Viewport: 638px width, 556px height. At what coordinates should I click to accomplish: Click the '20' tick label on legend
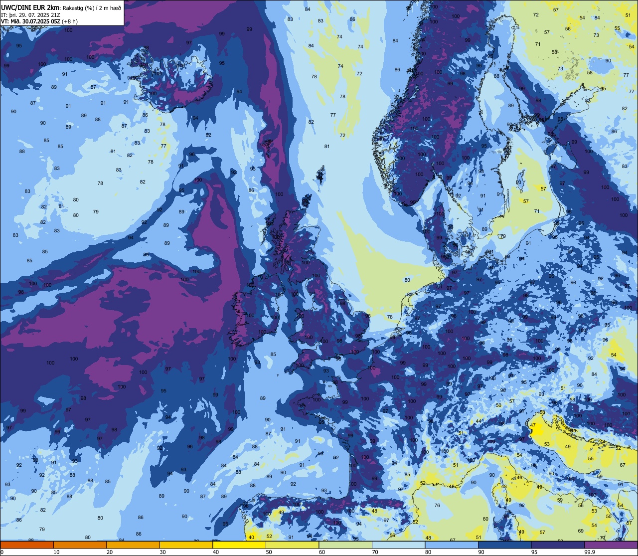(x=110, y=552)
